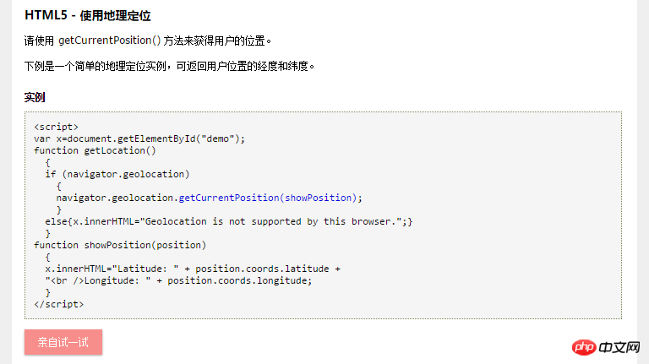Click the blue getCurrentPosition text in code
The height and width of the screenshot is (364, 649).
229,198
